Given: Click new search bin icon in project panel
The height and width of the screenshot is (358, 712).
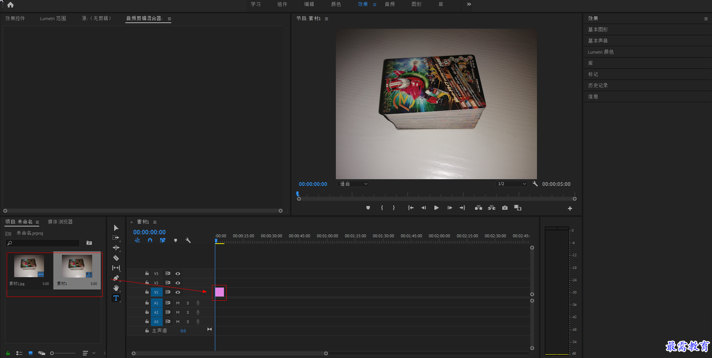Looking at the screenshot, I should coord(89,243).
